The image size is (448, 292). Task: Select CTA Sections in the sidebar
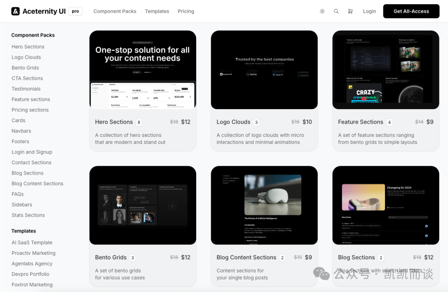[27, 78]
